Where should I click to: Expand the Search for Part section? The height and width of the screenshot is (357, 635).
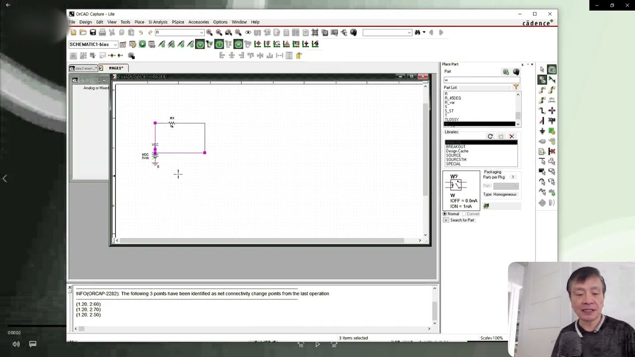(446, 220)
